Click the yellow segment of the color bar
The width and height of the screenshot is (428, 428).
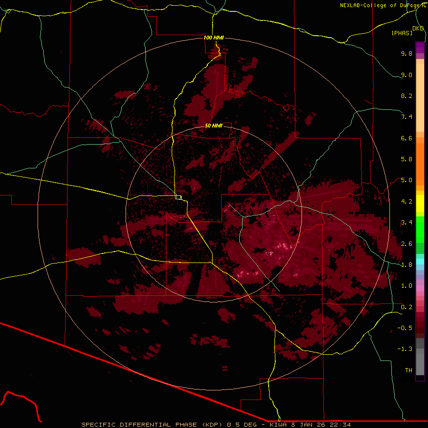click(x=420, y=204)
